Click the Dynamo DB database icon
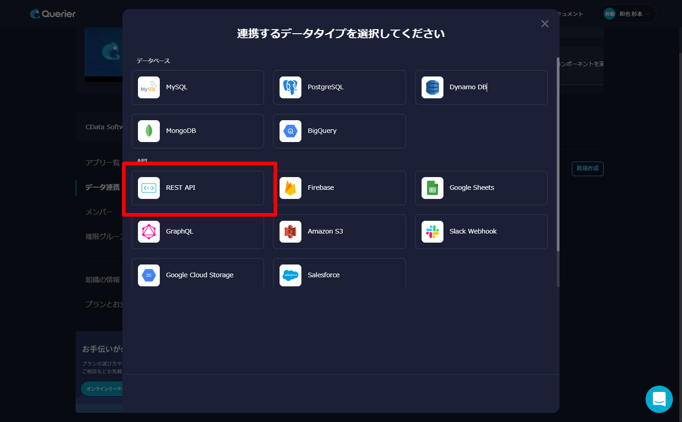Screen dimensions: 682x422 click(433, 87)
